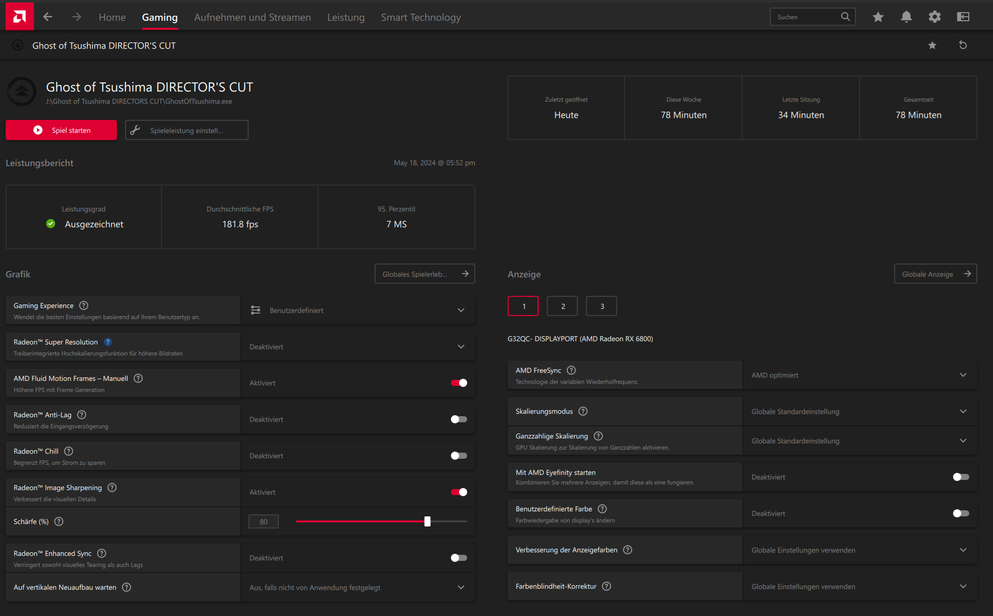This screenshot has width=993, height=616.
Task: Click the help icon next to Radeon Super Resolution
Action: (107, 342)
